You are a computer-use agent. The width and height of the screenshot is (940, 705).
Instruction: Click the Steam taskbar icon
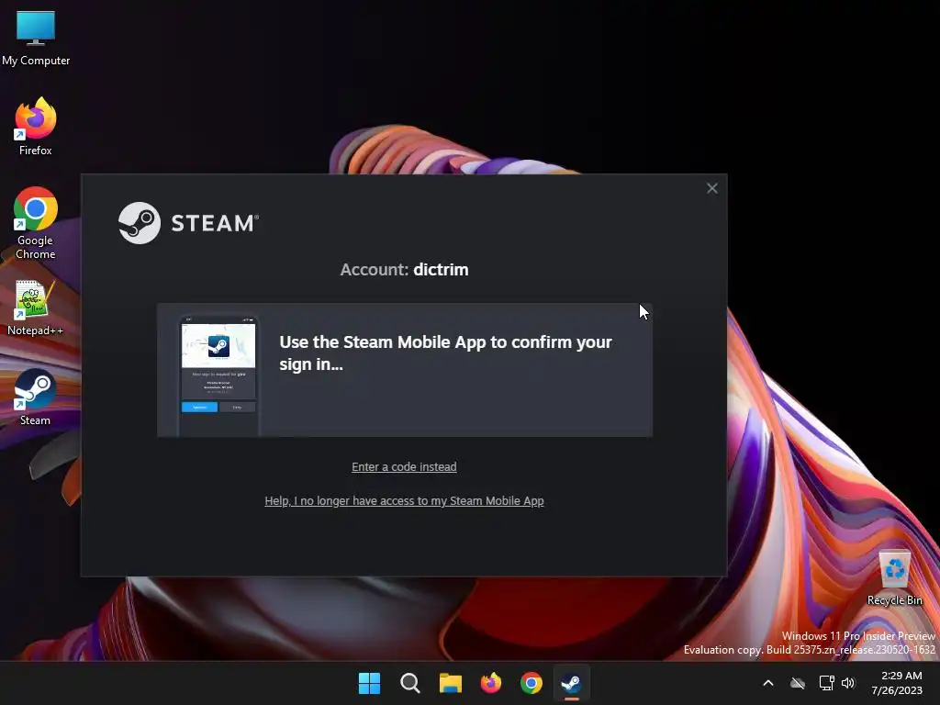tap(571, 683)
